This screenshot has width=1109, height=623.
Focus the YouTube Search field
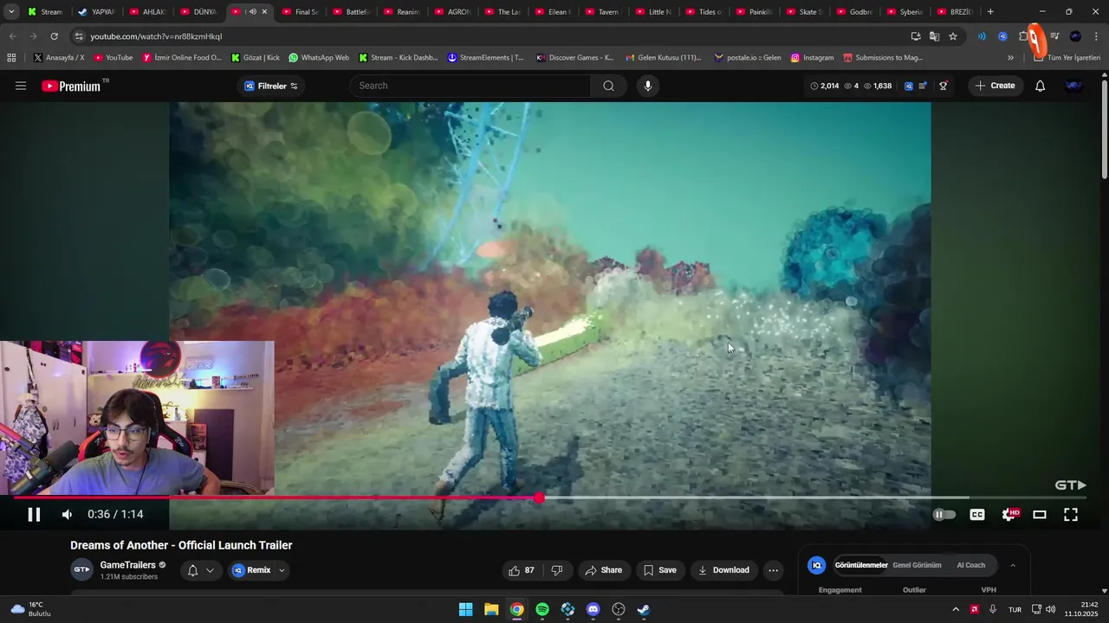471,86
